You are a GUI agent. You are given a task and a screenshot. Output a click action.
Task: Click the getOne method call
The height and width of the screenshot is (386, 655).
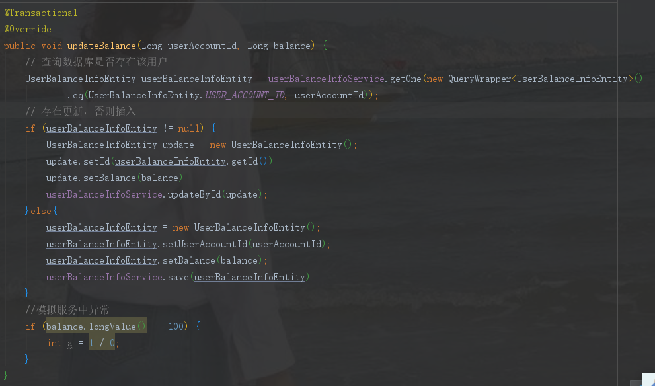point(405,79)
